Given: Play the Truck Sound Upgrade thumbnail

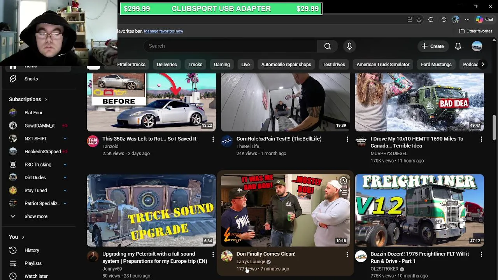Looking at the screenshot, I should tap(151, 210).
